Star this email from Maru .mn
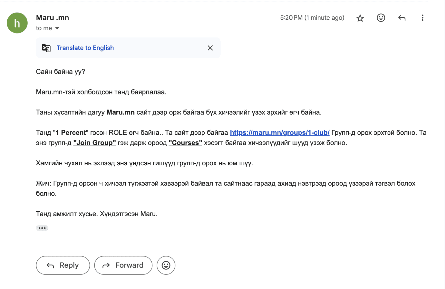Viewport: 445px width, 289px height. [x=360, y=18]
